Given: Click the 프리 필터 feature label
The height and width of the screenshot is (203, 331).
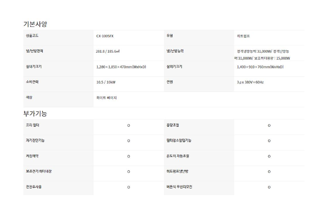Looking at the screenshot, I should click(32, 125).
